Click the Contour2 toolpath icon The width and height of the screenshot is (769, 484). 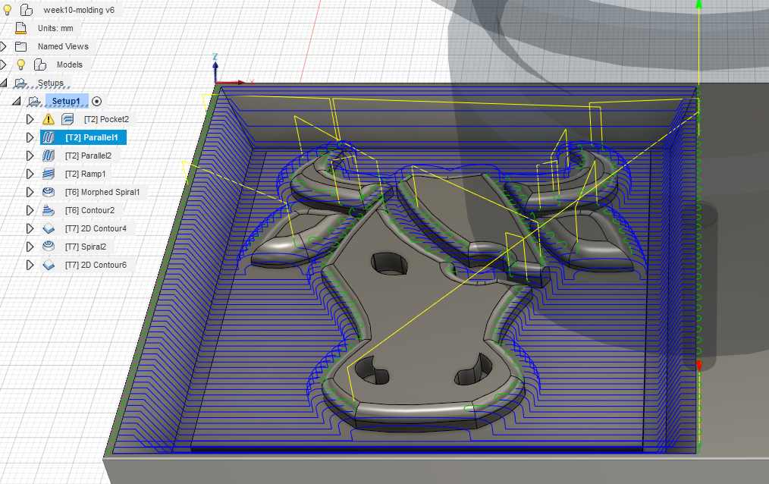pos(48,210)
